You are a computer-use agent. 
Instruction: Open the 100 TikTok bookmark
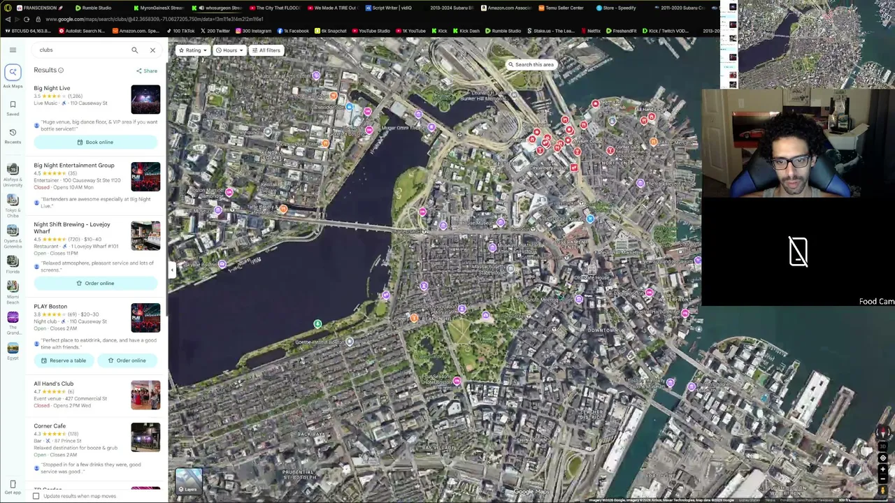(x=180, y=31)
